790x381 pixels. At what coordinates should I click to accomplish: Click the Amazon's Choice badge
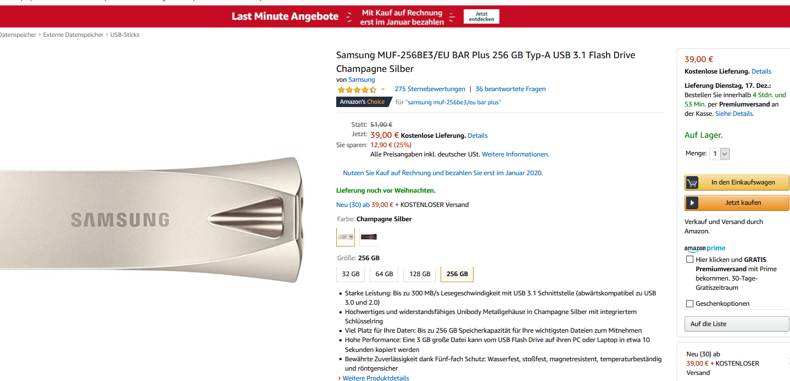click(x=363, y=102)
